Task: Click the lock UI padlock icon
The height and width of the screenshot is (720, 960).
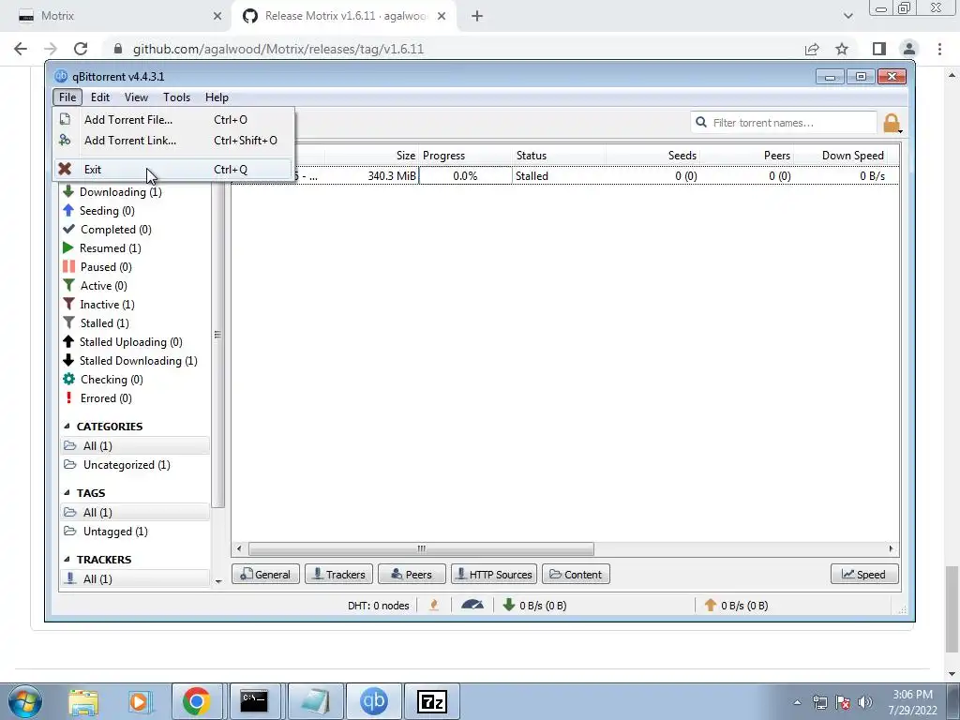Action: (x=892, y=123)
